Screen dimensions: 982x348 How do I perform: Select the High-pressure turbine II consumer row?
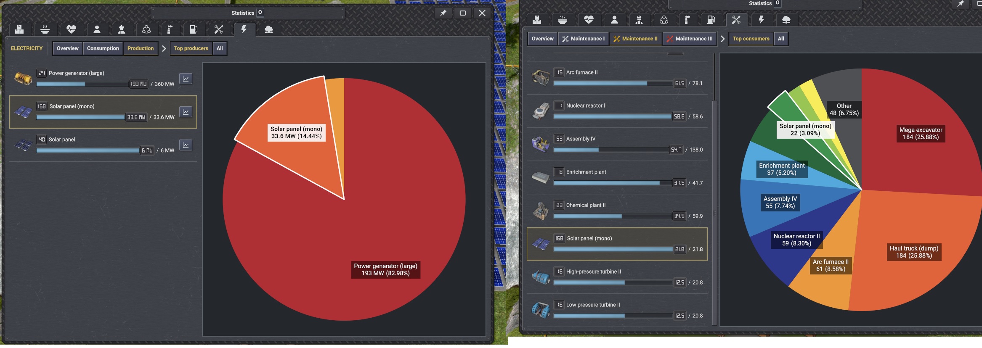tap(617, 277)
